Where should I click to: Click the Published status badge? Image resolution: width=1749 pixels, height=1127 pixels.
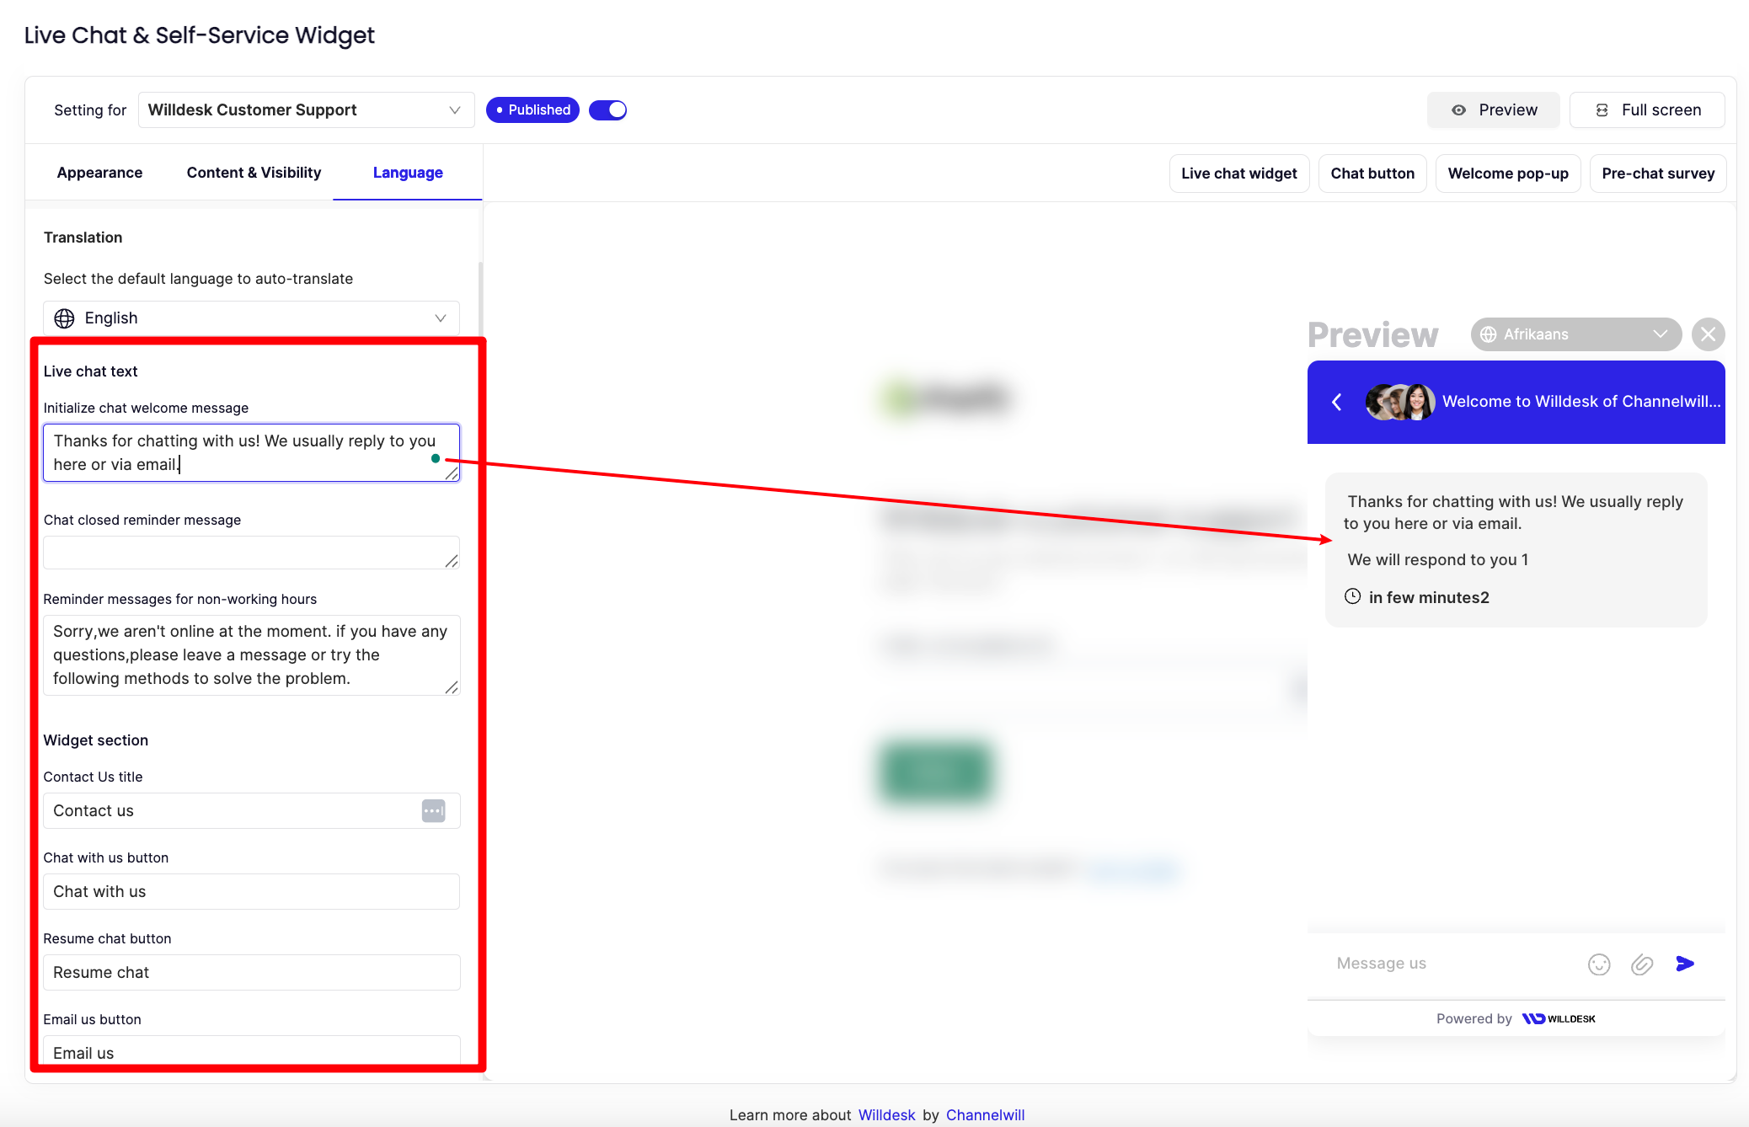[x=532, y=110]
